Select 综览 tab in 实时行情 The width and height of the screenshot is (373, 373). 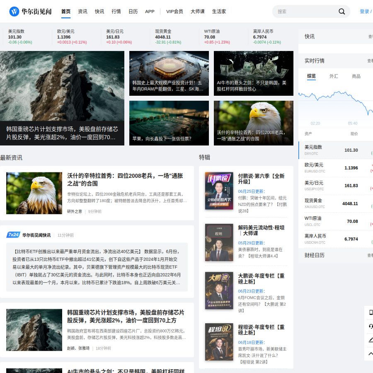311,76
